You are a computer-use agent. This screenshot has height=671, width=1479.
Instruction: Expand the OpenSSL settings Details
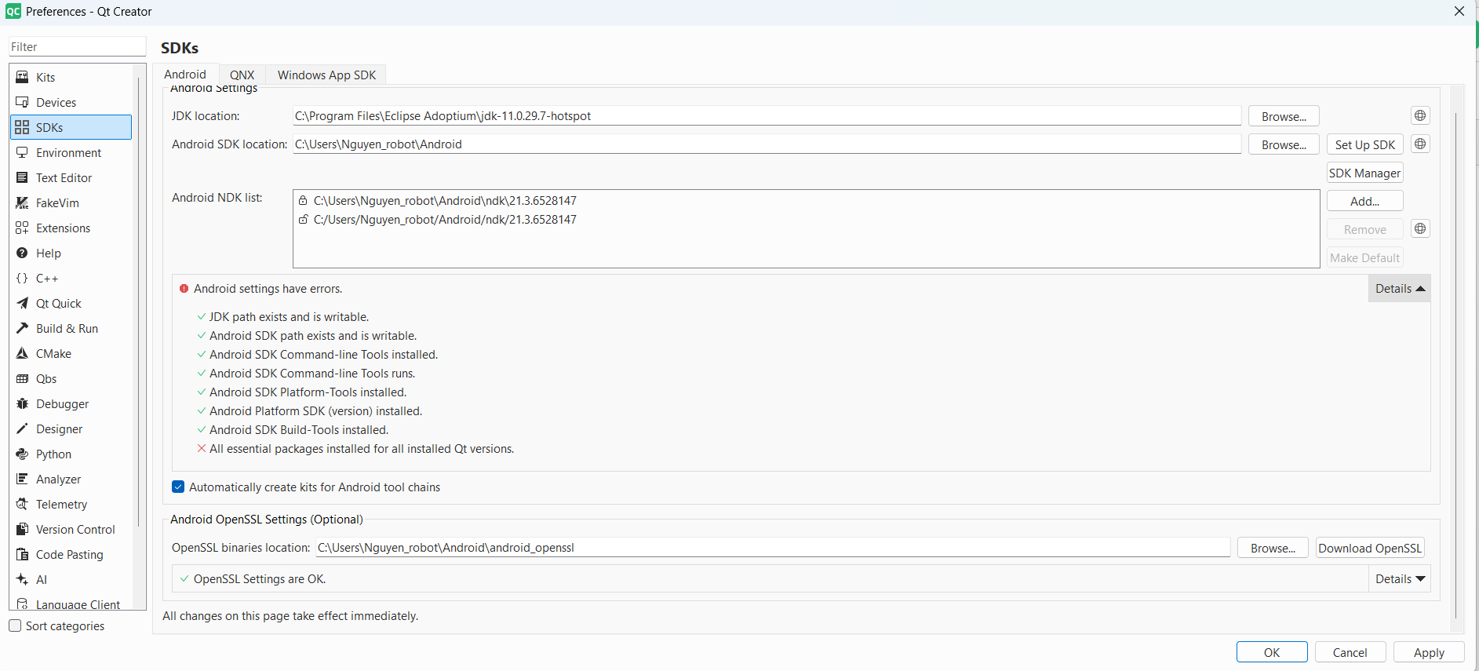tap(1399, 579)
